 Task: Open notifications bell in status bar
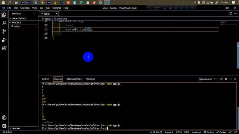236,132
